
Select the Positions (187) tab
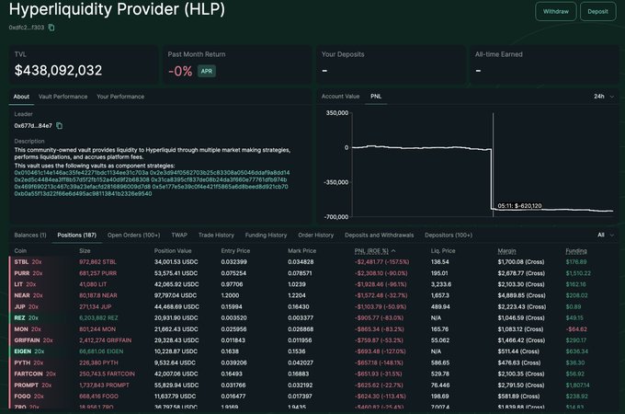point(77,236)
